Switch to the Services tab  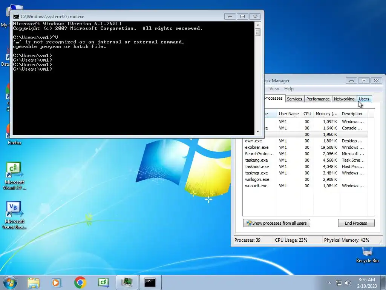pyautogui.click(x=294, y=99)
